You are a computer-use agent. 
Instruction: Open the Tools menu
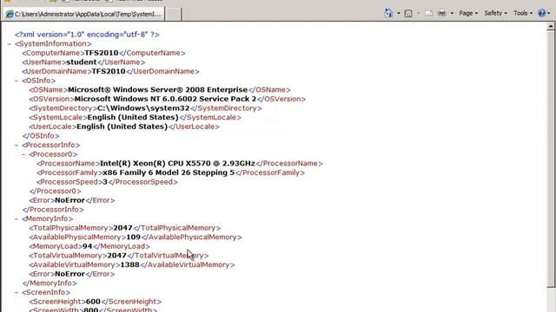click(523, 13)
